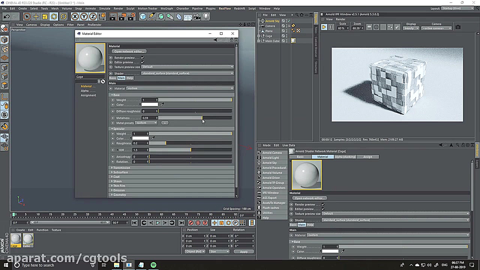Click the Light bulb icon in toolbar
Image resolution: width=480 pixels, height=270 pixels.
(x=206, y=16)
